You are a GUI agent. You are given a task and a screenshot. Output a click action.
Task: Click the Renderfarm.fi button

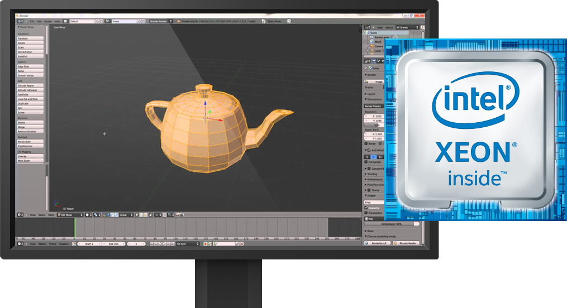[378, 243]
